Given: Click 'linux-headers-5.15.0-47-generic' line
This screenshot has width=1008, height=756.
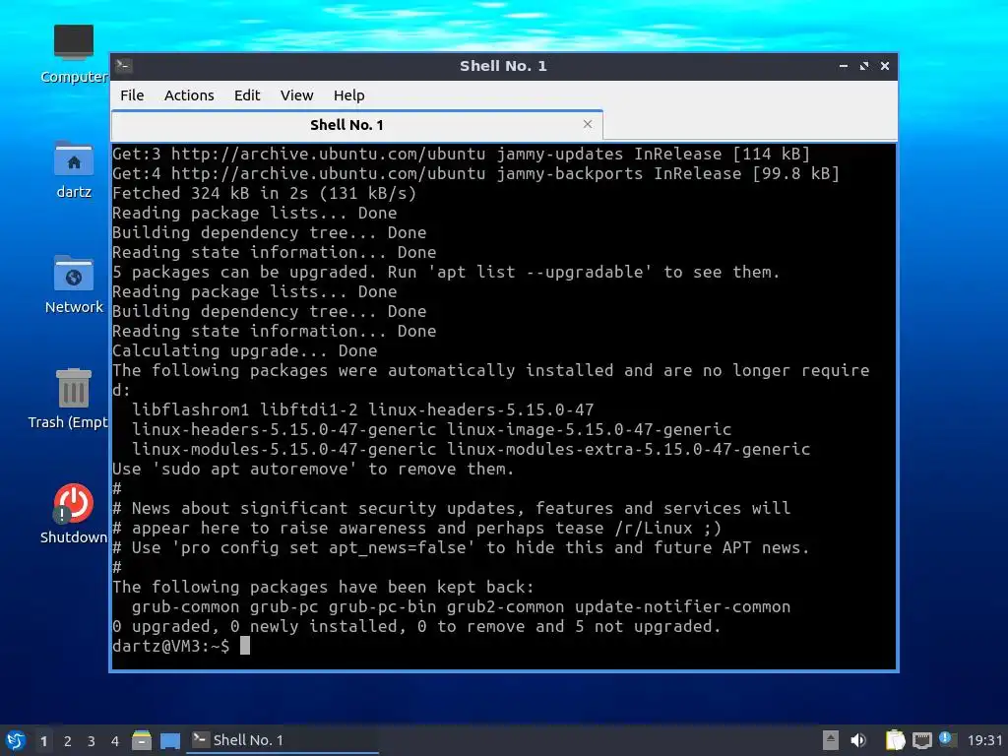Looking at the screenshot, I should point(431,429).
